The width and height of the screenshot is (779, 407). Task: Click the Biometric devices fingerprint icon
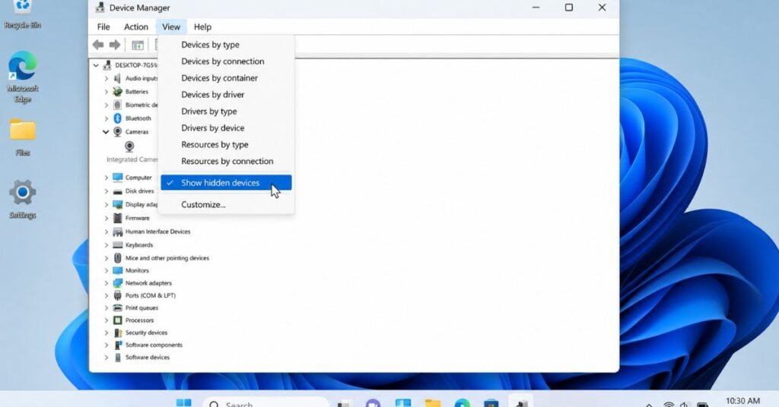click(117, 105)
